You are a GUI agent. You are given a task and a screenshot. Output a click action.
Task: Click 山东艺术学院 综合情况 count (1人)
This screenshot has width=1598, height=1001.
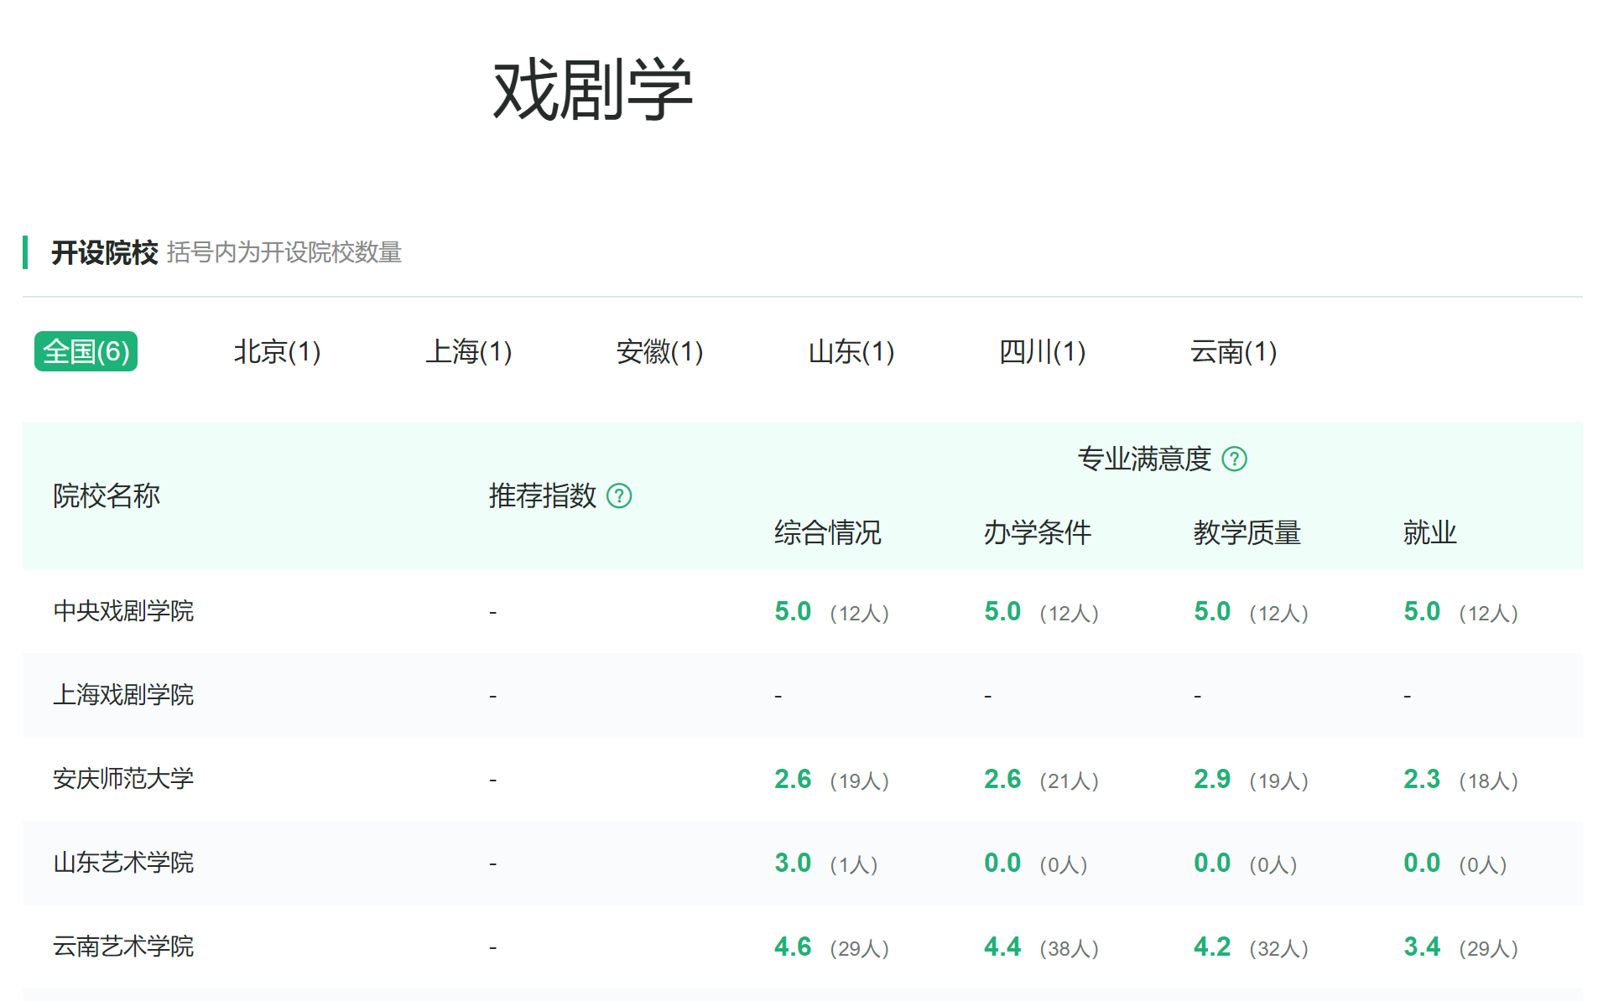854,864
